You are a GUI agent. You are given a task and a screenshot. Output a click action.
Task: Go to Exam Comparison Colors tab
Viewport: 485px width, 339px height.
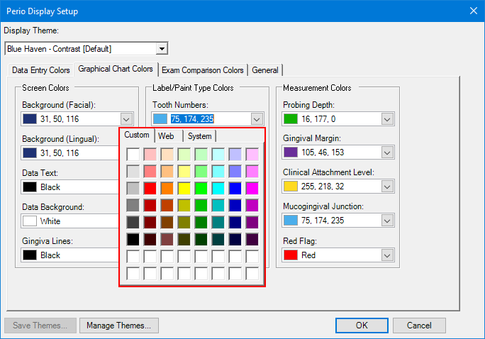pyautogui.click(x=202, y=70)
